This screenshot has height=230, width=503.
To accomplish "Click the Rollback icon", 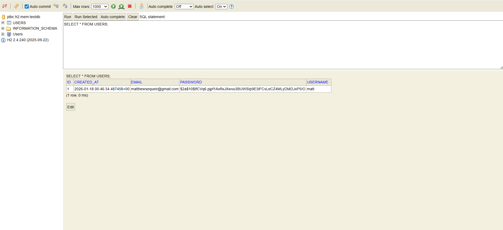I will pos(65,6).
